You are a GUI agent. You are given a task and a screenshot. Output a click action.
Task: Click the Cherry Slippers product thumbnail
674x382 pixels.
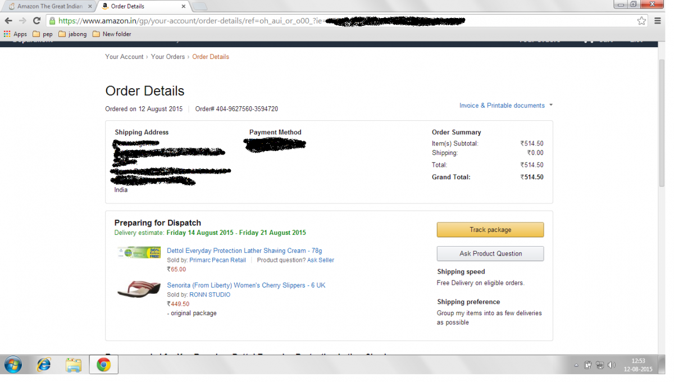139,290
